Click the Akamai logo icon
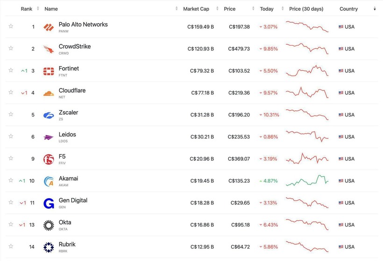The image size is (383, 261). pyautogui.click(x=49, y=181)
